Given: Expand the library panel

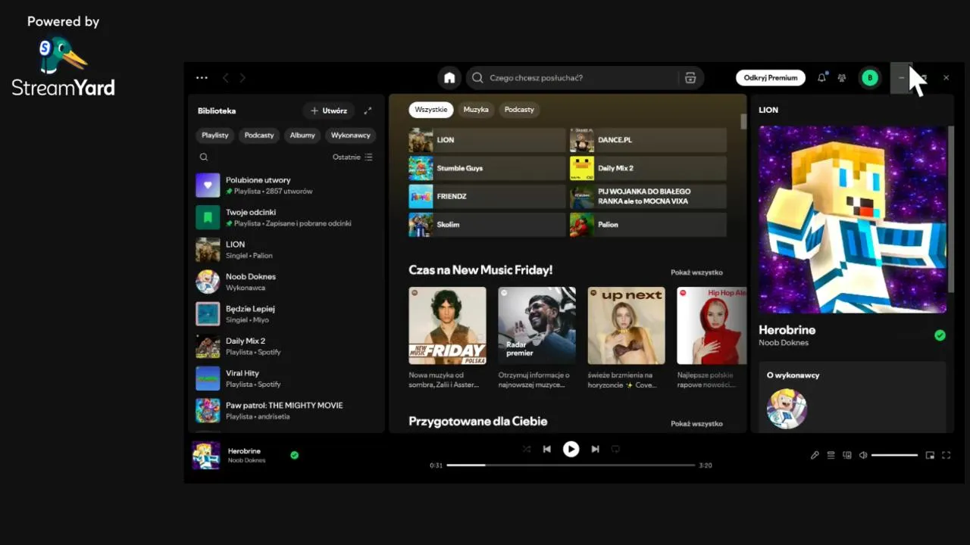Looking at the screenshot, I should (x=368, y=111).
